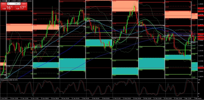The height and width of the screenshot is (100, 204).
Task: Select the teal zone below 19 Feb candles
Action: pos(152,64)
